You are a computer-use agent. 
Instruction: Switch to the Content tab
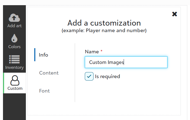[x=49, y=73]
